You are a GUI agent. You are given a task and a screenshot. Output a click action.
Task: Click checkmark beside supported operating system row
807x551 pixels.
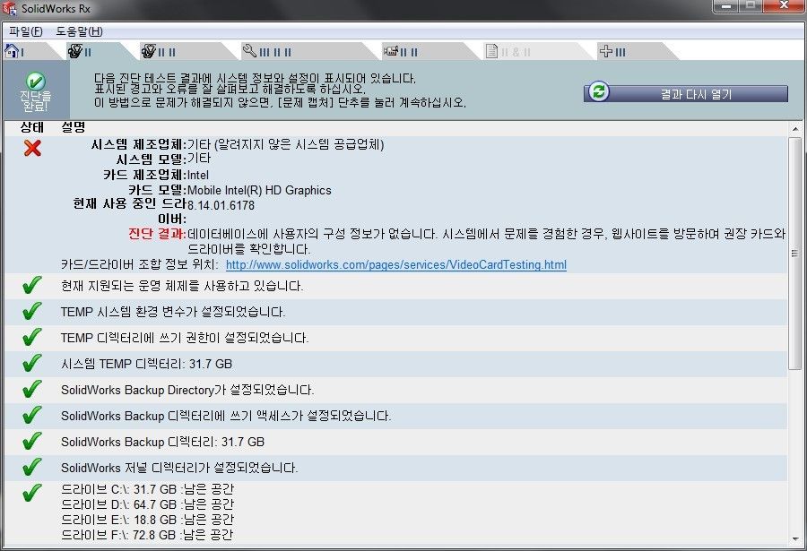tap(32, 285)
